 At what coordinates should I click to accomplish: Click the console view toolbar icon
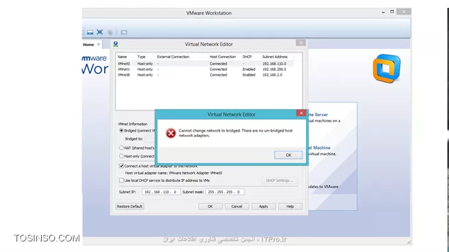click(x=90, y=32)
